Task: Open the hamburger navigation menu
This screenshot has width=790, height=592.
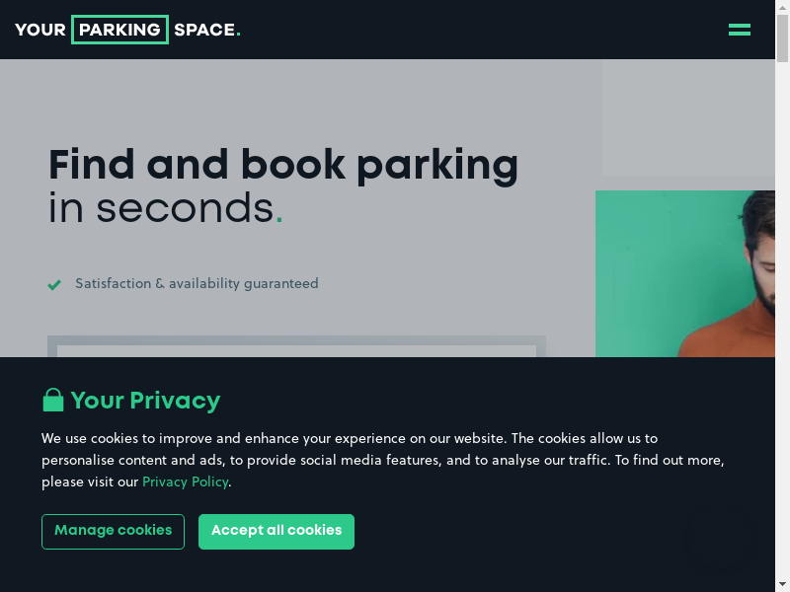Action: click(x=739, y=30)
